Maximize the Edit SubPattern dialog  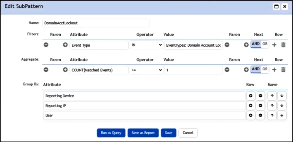pyautogui.click(x=276, y=7)
